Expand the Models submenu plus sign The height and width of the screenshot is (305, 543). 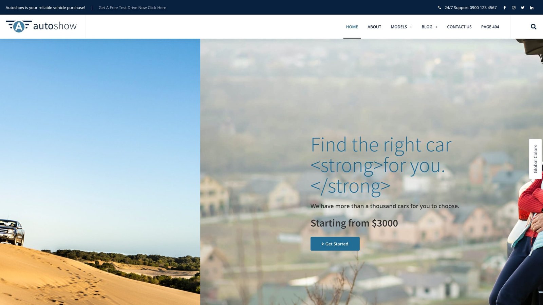411,27
